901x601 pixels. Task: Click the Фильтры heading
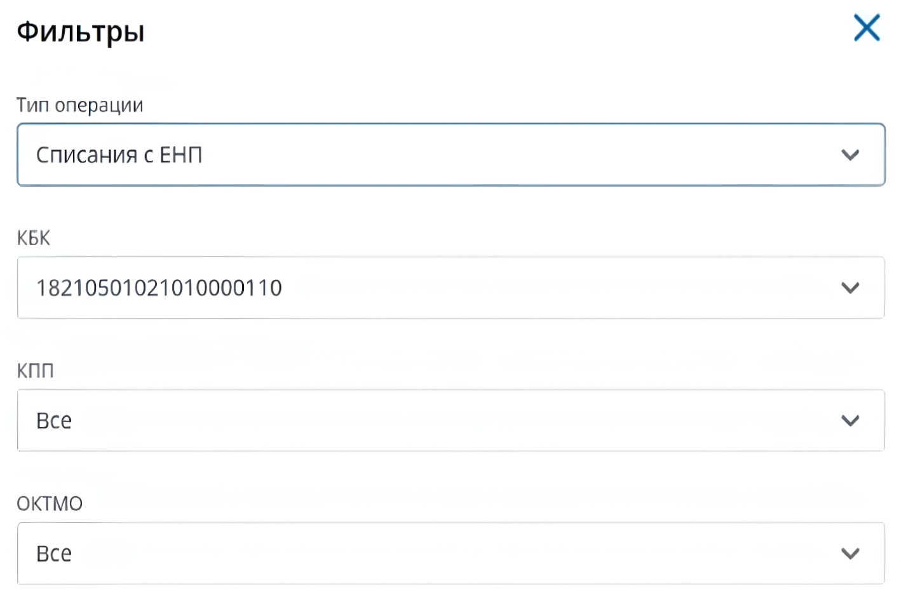(x=81, y=31)
